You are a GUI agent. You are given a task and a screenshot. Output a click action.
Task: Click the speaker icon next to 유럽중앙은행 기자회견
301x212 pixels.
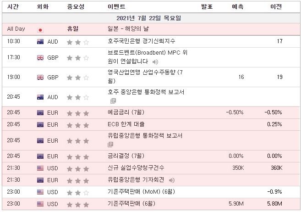click(x=171, y=180)
